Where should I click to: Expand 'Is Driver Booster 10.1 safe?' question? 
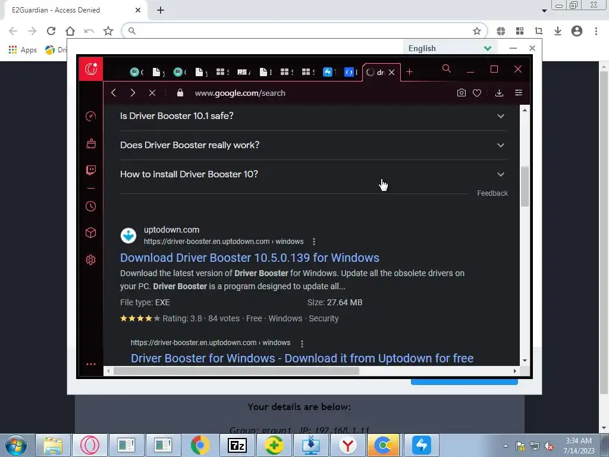pyautogui.click(x=314, y=116)
